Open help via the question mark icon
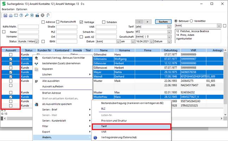This screenshot has height=141, width=228. (x=21, y=15)
